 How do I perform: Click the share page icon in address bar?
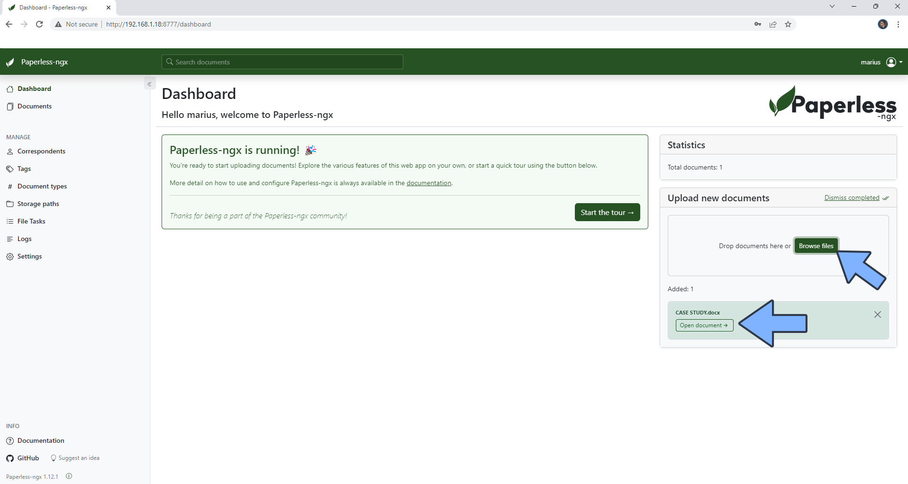(x=773, y=24)
